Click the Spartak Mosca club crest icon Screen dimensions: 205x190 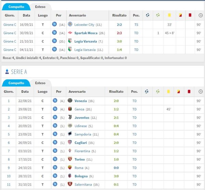70,33
